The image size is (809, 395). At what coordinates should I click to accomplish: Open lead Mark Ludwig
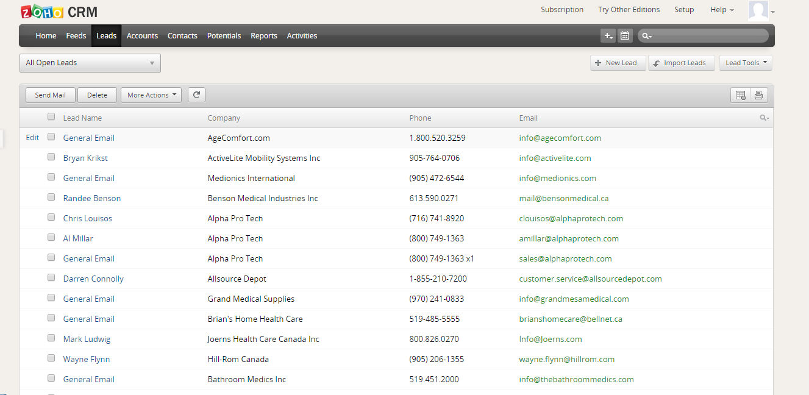[87, 339]
